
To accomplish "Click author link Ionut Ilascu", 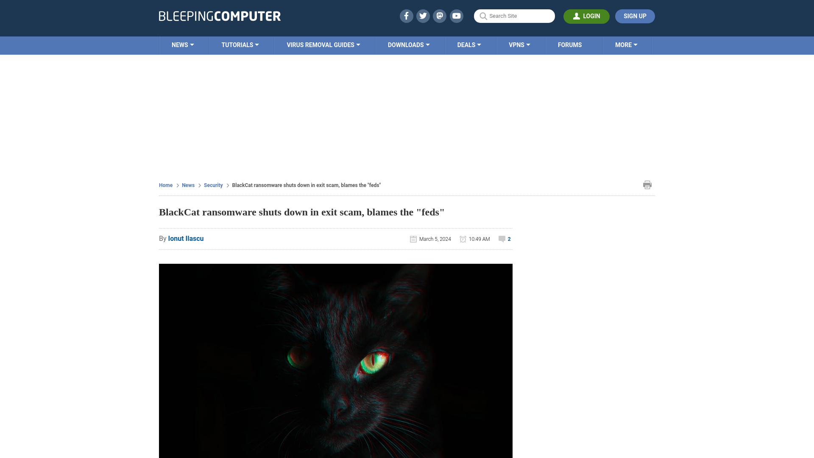I will point(186,238).
